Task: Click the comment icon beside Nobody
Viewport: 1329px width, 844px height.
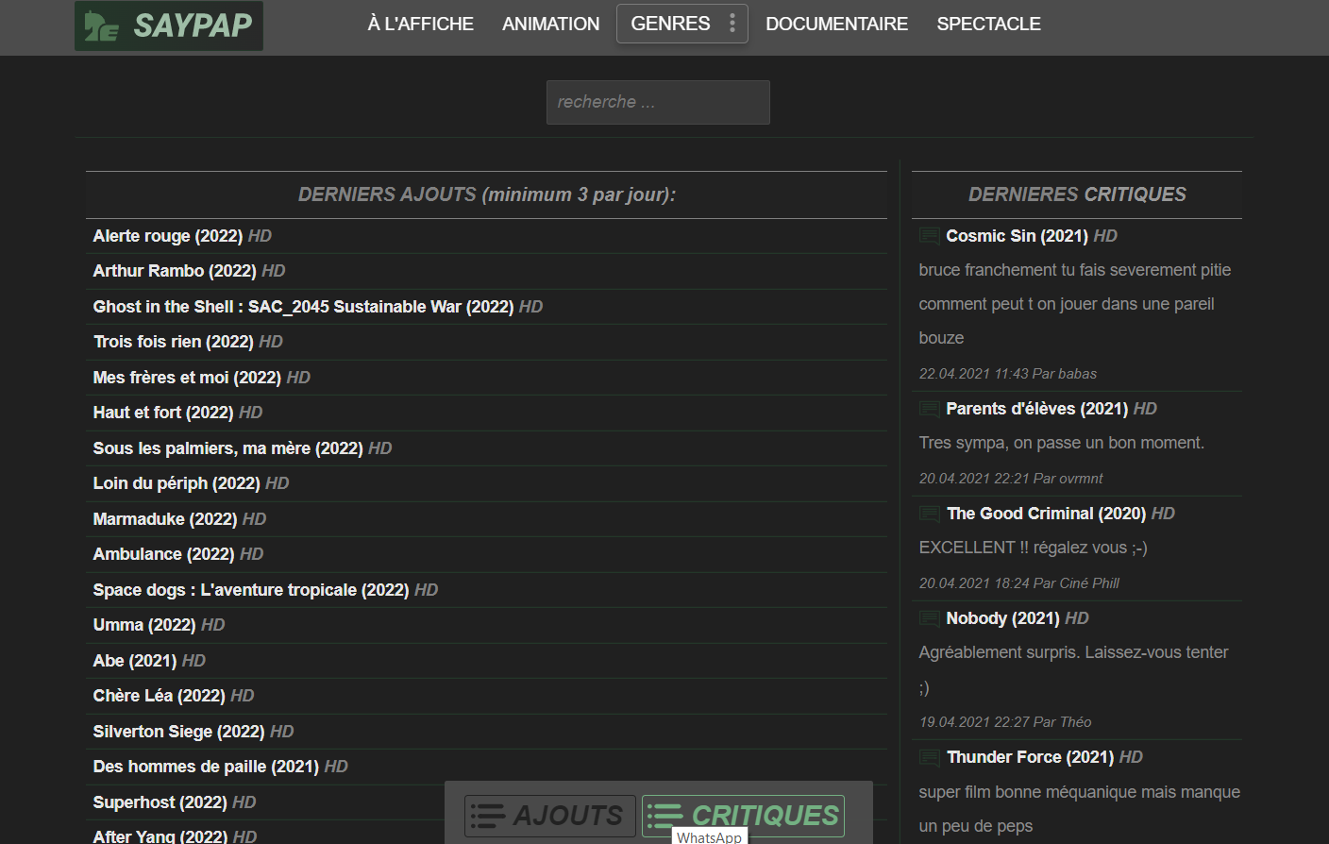Action: click(930, 618)
